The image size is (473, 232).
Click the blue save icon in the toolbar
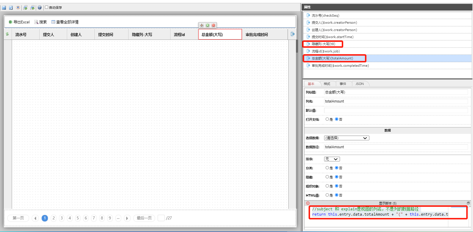click(x=4, y=8)
